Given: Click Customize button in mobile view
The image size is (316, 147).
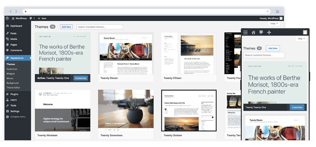Looking at the screenshot, I should coord(297,107).
